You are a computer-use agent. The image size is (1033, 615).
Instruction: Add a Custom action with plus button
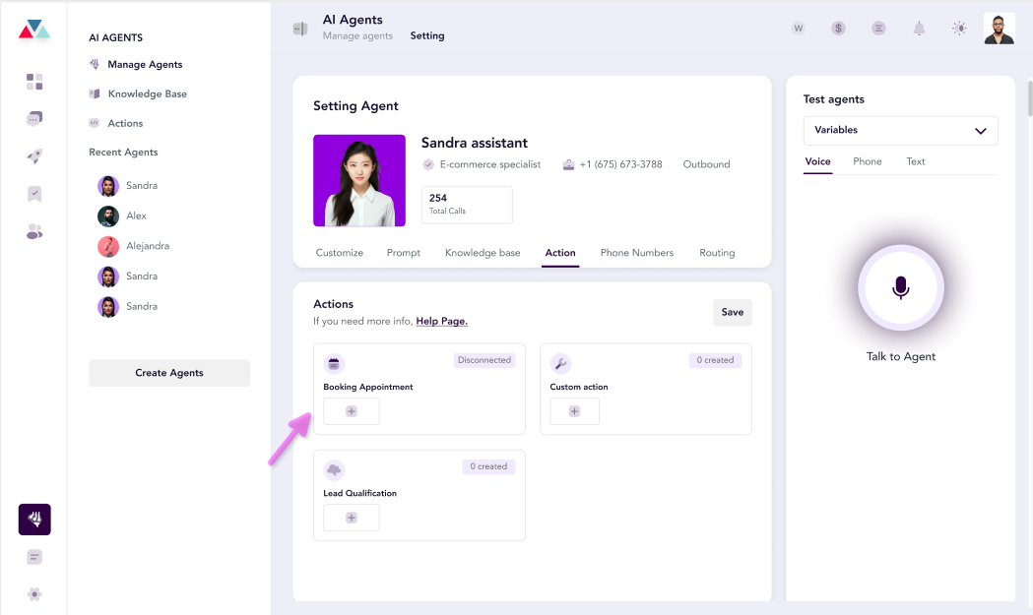(574, 411)
